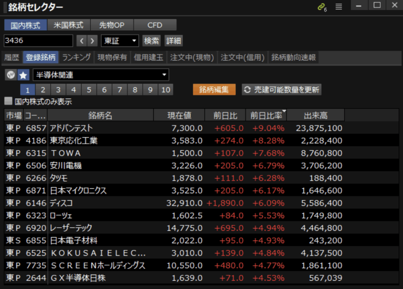Select the TOWA row
The image size is (403, 289).
[x=201, y=153]
